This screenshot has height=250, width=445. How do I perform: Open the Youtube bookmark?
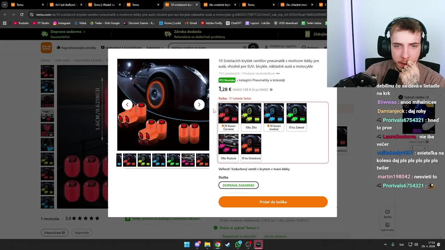coord(21,23)
